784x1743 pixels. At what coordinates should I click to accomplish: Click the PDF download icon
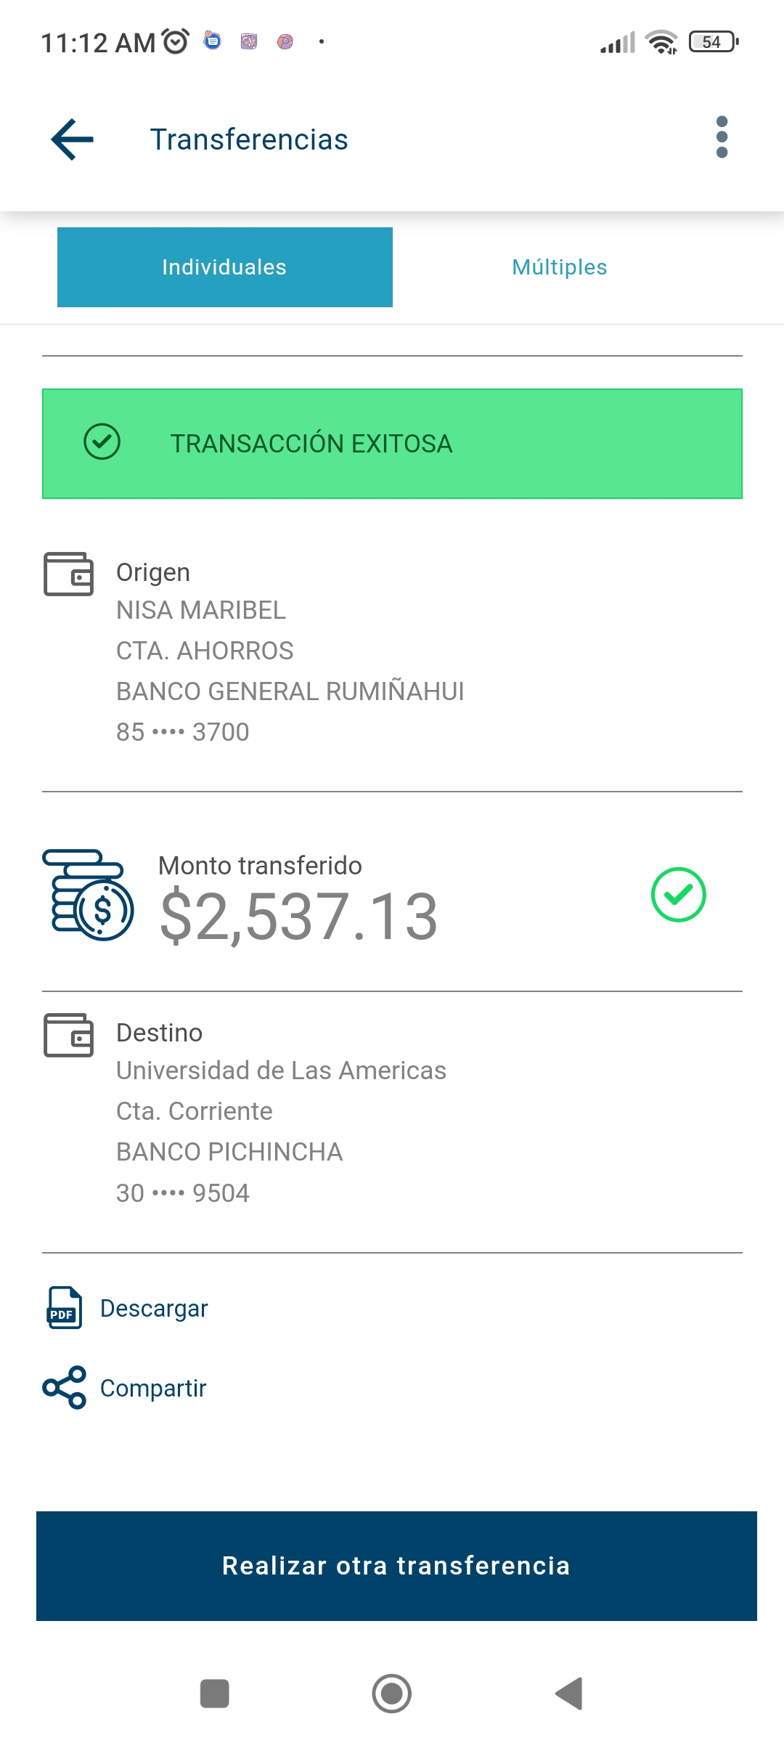pos(65,1308)
